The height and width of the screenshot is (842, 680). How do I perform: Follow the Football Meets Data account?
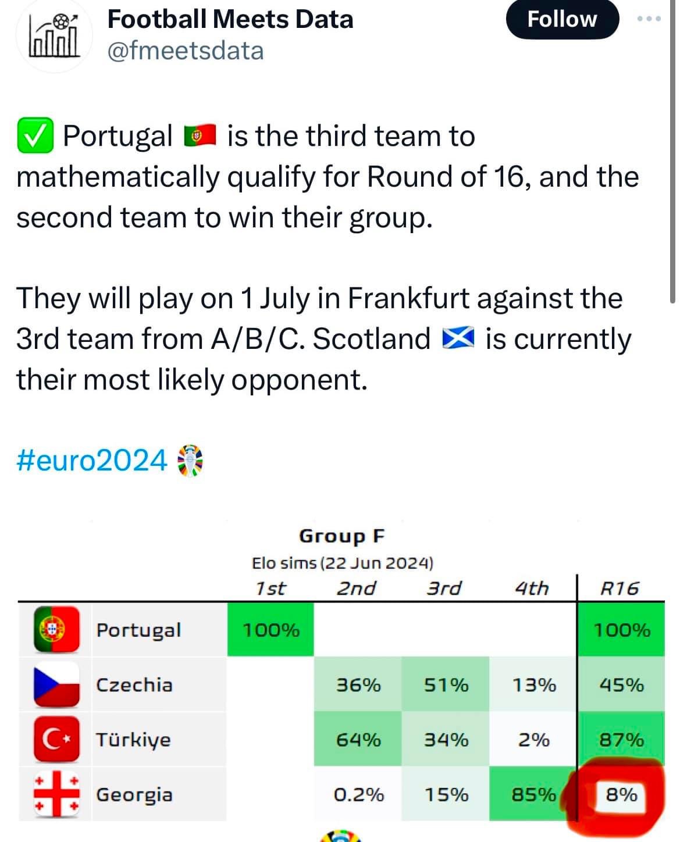pyautogui.click(x=562, y=19)
